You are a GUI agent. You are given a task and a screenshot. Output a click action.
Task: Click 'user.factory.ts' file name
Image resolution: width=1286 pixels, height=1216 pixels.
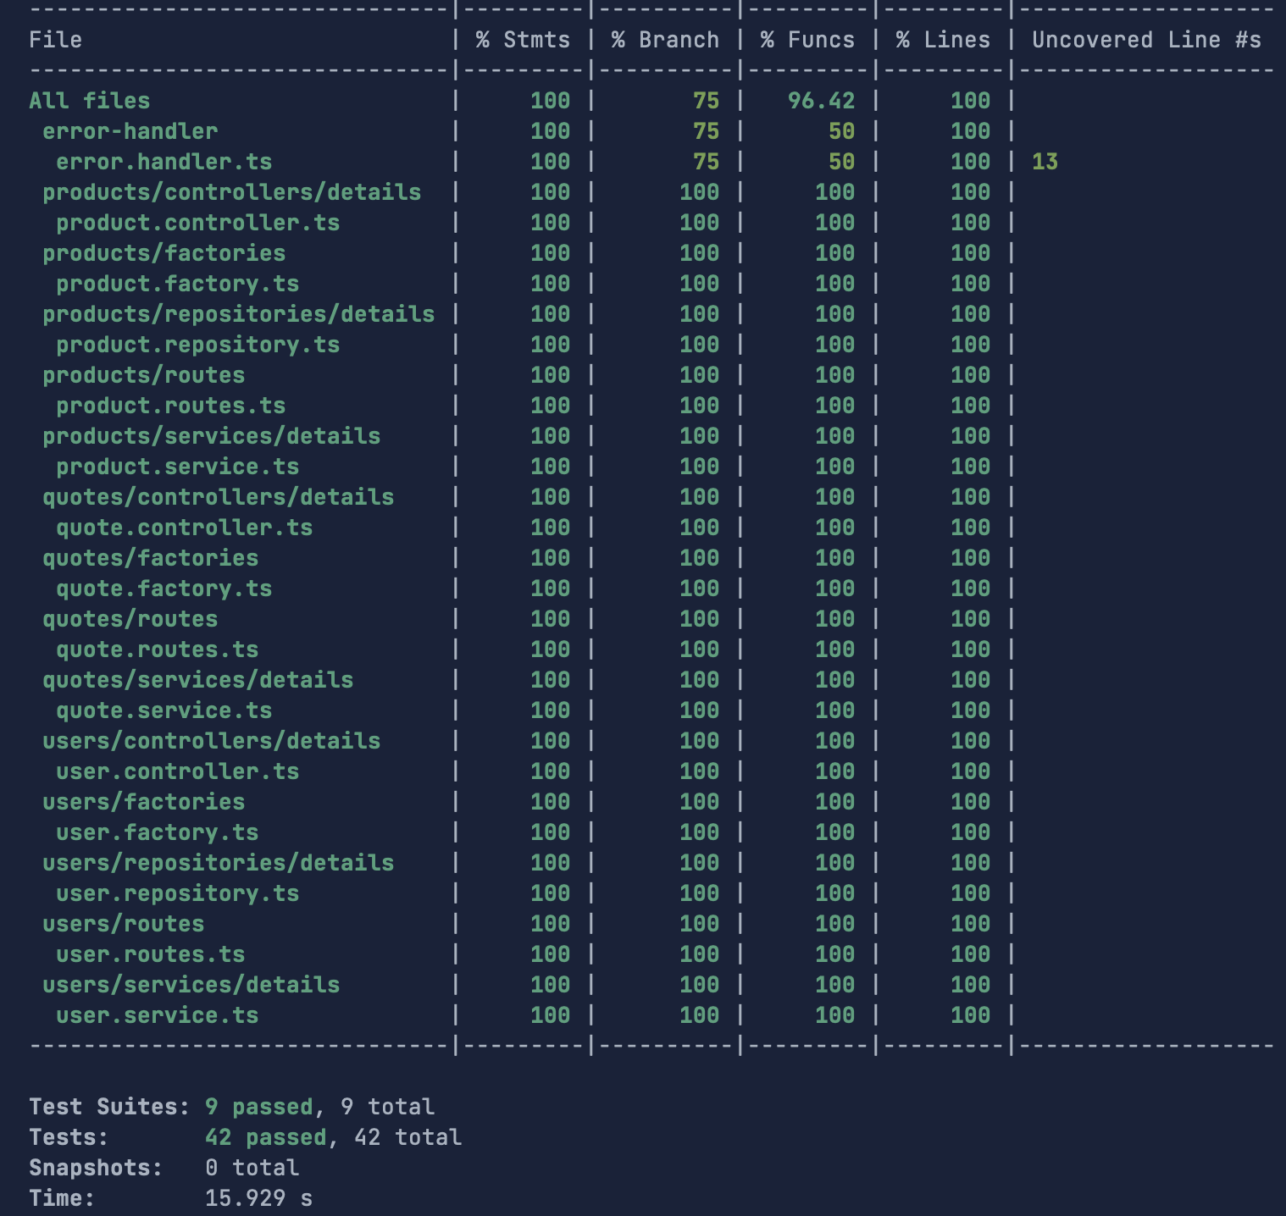(x=157, y=832)
